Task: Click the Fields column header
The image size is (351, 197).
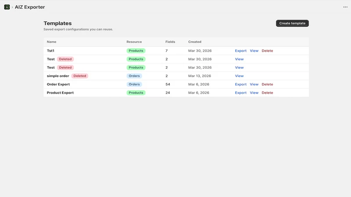Action: [x=170, y=42]
